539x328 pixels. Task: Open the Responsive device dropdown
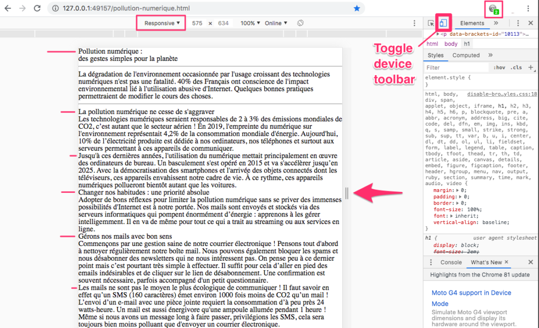(x=162, y=23)
